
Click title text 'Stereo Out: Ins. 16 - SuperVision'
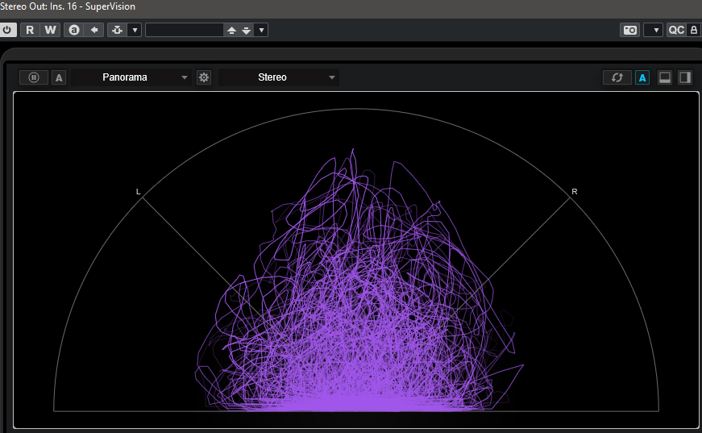(x=68, y=6)
